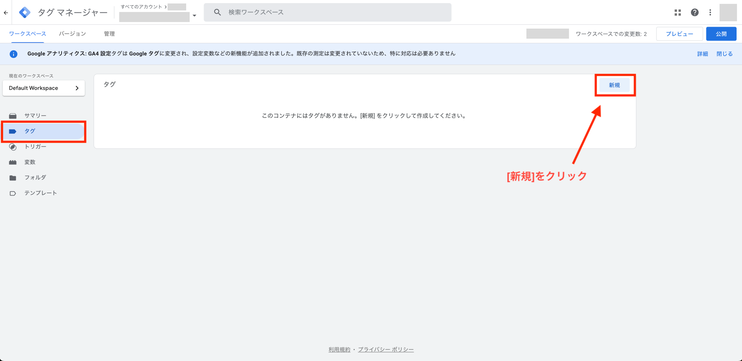Open the Google apps grid icon

pyautogui.click(x=677, y=12)
